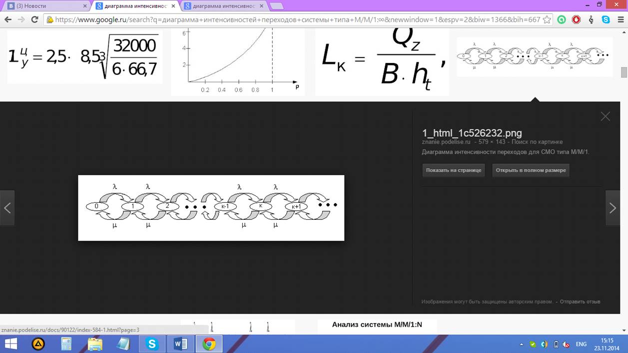Image resolution: width=628 pixels, height=353 pixels.
Task: Close the image preview panel with X
Action: click(605, 116)
